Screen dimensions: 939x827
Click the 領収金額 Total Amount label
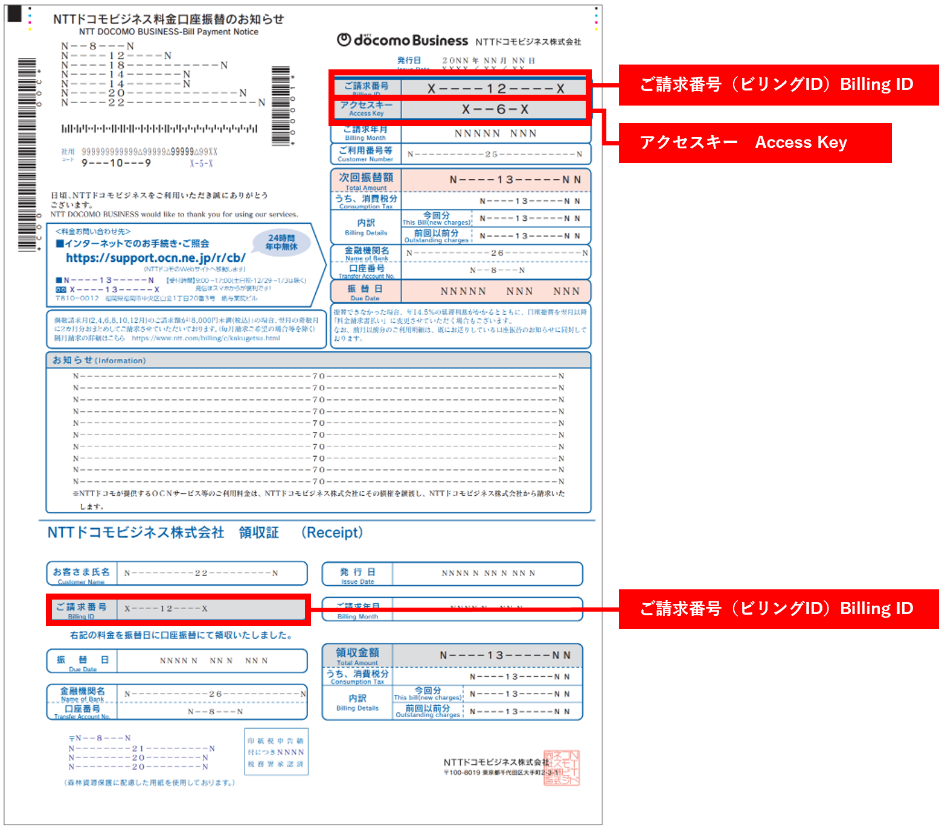pos(357,656)
